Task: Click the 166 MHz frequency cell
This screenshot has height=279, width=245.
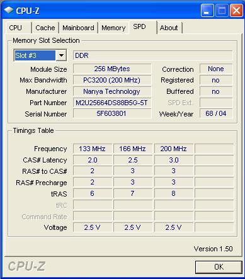Action: click(x=133, y=149)
